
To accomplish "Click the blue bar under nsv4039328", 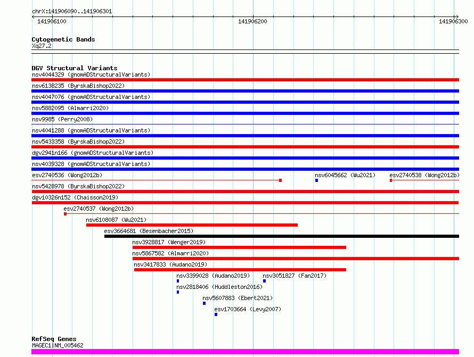I will coord(245,169).
